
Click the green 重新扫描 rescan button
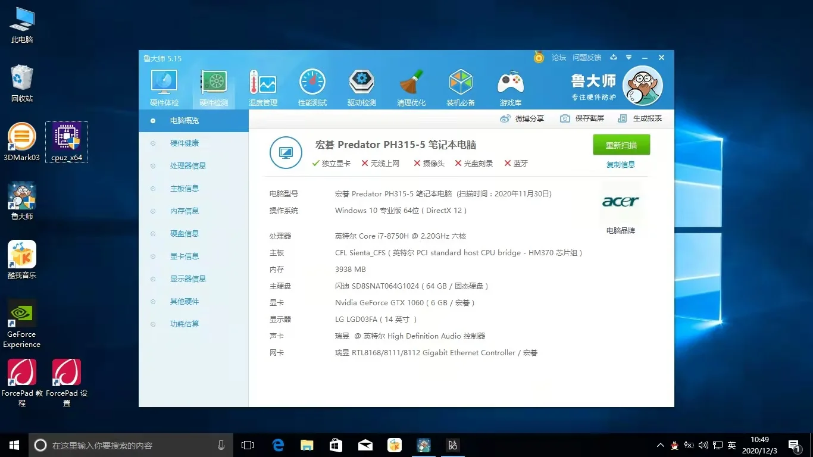click(x=621, y=145)
